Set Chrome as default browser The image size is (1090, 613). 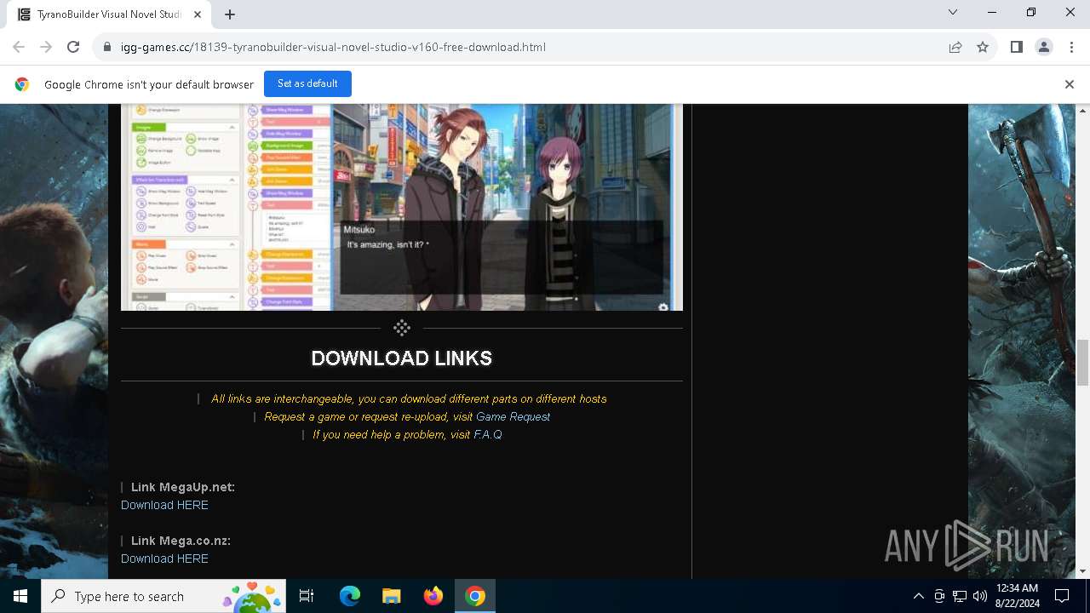click(307, 83)
